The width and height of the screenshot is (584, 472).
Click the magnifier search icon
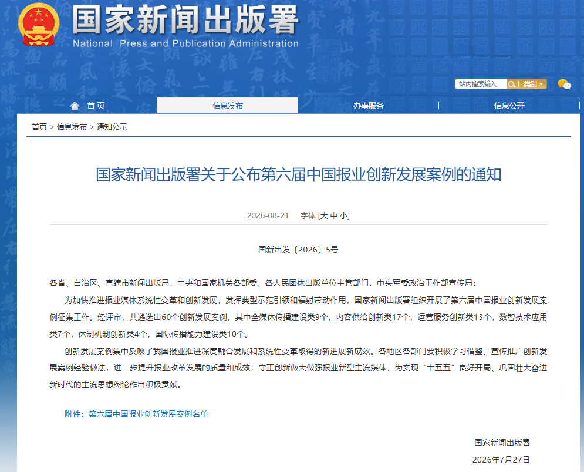tap(512, 84)
